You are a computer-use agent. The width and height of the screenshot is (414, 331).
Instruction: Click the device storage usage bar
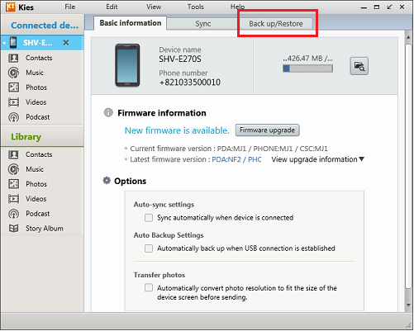coord(307,69)
